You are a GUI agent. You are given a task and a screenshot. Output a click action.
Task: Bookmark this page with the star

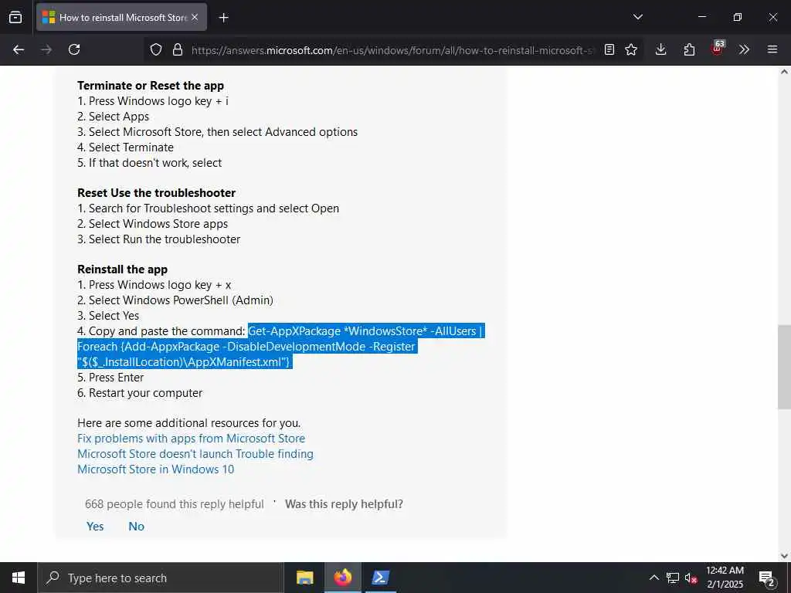(631, 49)
